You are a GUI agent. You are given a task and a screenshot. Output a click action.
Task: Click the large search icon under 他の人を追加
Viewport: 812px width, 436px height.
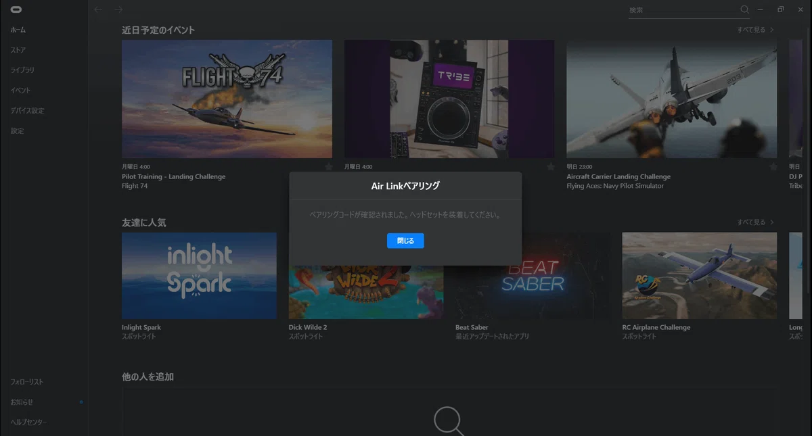[449, 421]
